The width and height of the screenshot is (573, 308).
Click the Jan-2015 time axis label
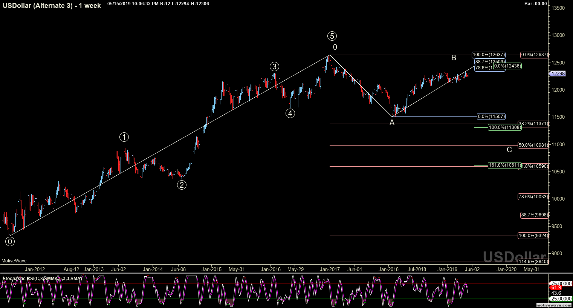coord(211,269)
